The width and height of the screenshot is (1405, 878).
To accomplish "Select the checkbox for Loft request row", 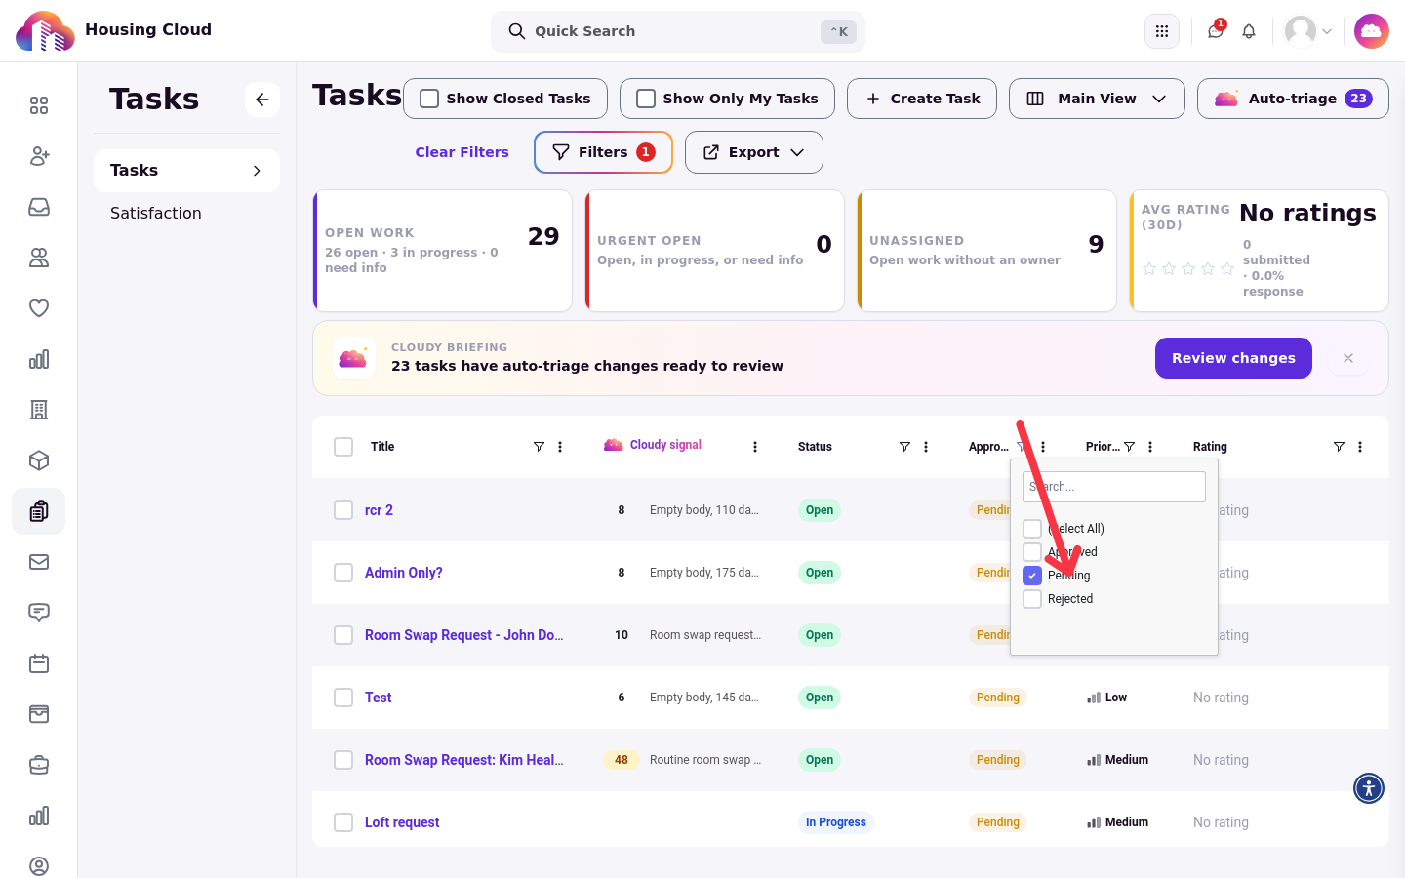I will (343, 822).
